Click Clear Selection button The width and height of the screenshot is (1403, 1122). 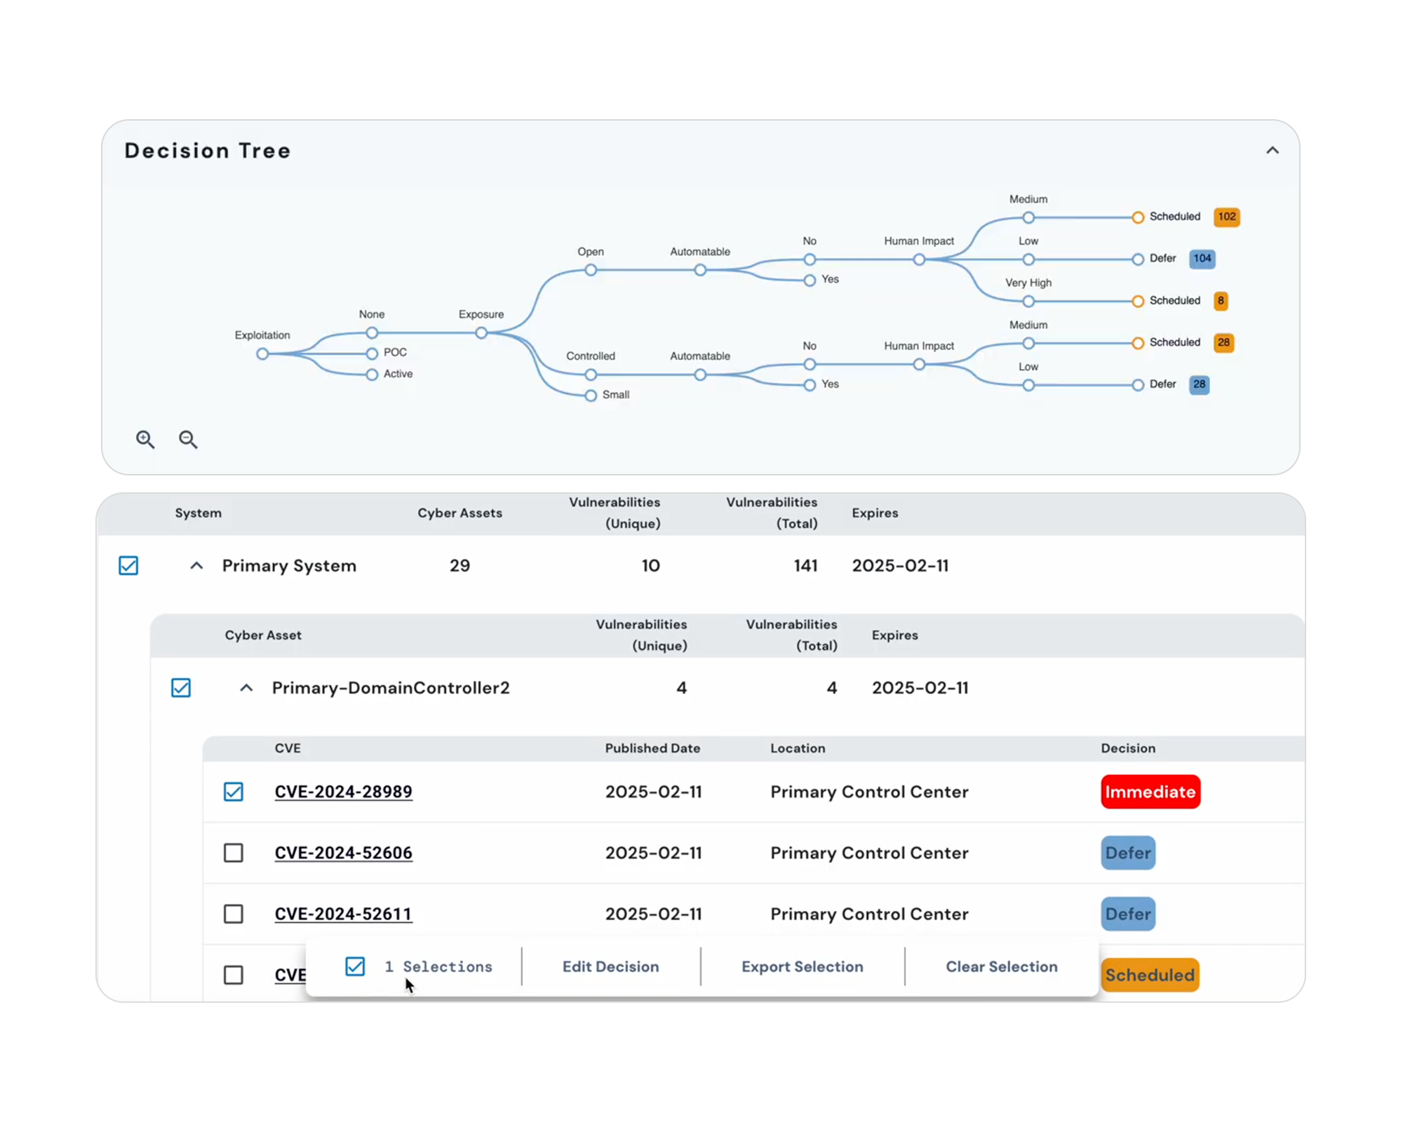1001,966
